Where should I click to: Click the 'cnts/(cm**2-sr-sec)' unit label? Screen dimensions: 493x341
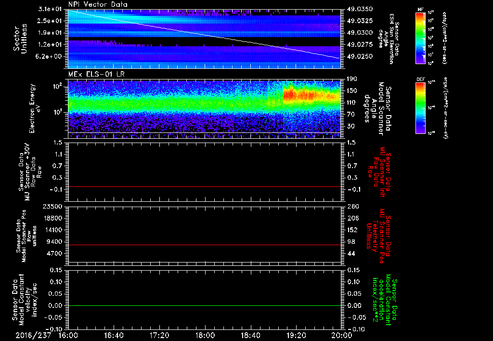click(x=444, y=38)
